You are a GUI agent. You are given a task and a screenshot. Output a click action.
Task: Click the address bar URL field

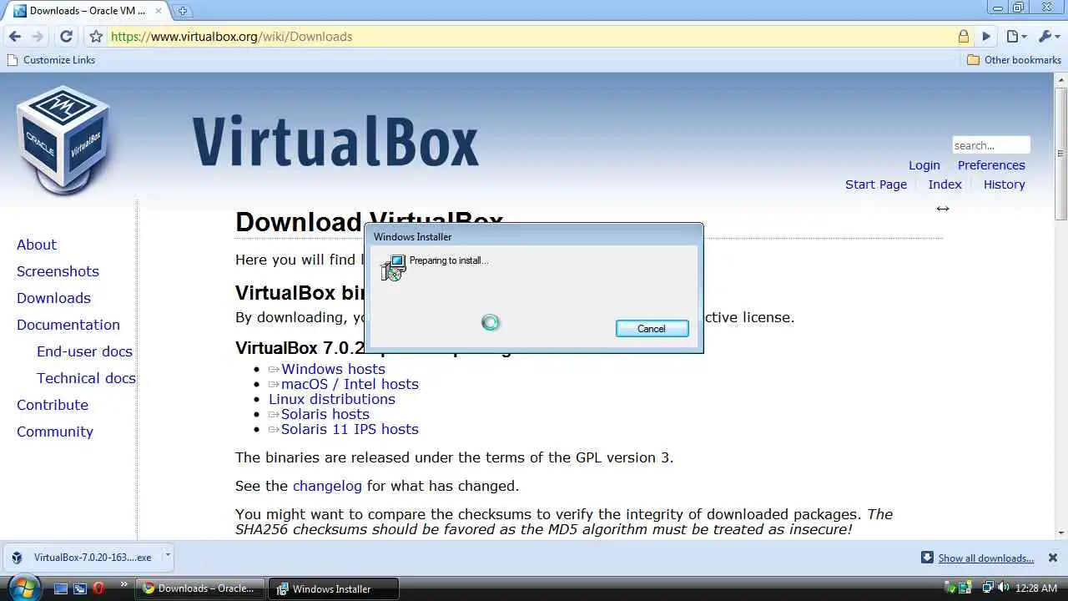534,37
